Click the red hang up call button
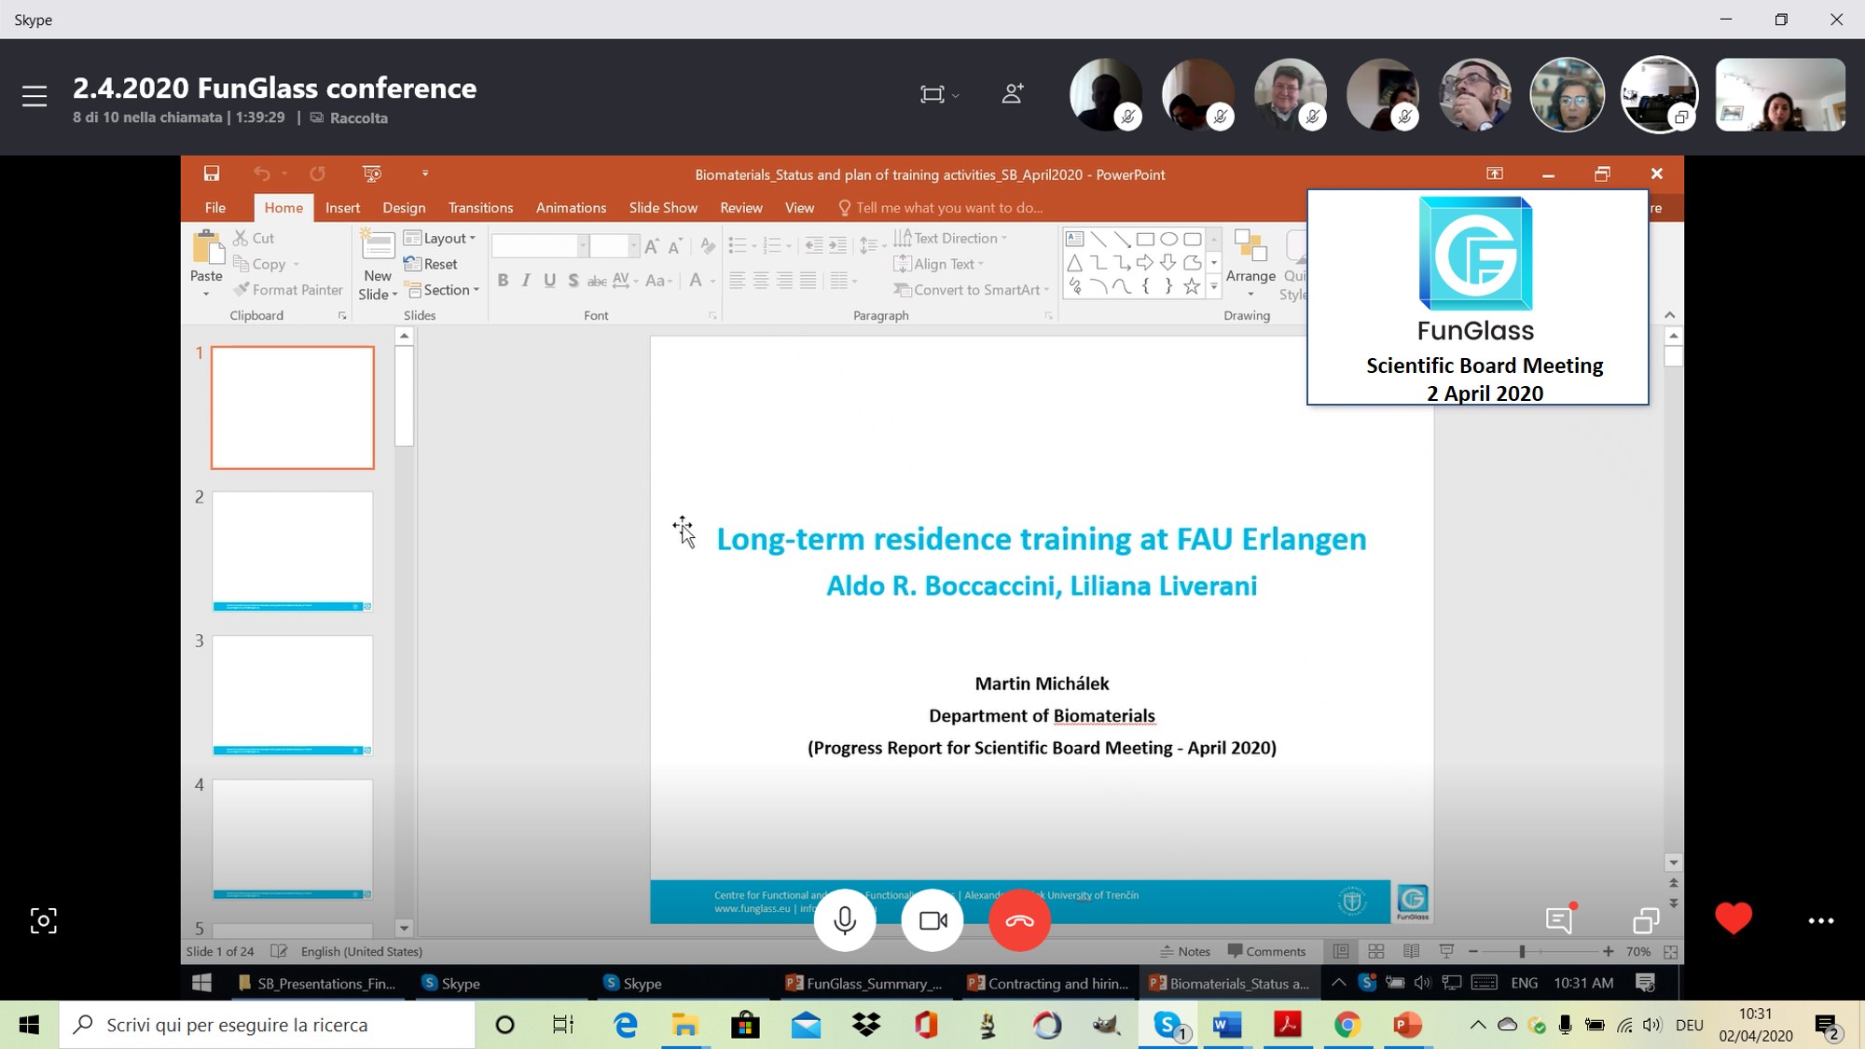The height and width of the screenshot is (1049, 1865). point(1019,920)
